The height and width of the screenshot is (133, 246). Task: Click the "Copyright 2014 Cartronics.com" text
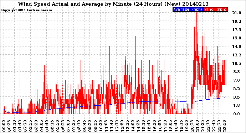pos(26,10)
